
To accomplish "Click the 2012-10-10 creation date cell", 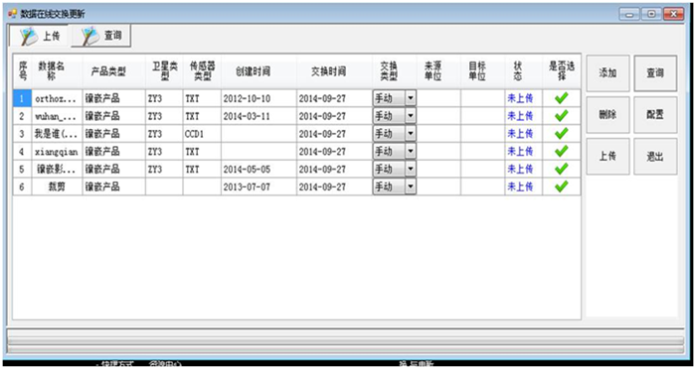I will pyautogui.click(x=259, y=98).
